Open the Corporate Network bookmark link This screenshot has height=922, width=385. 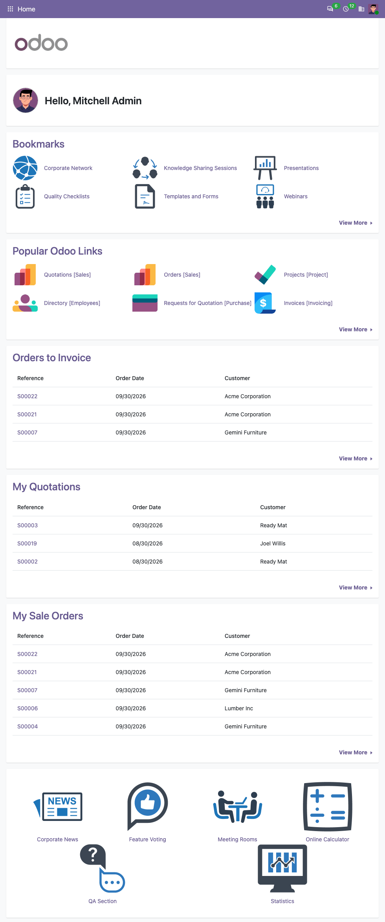coord(68,168)
